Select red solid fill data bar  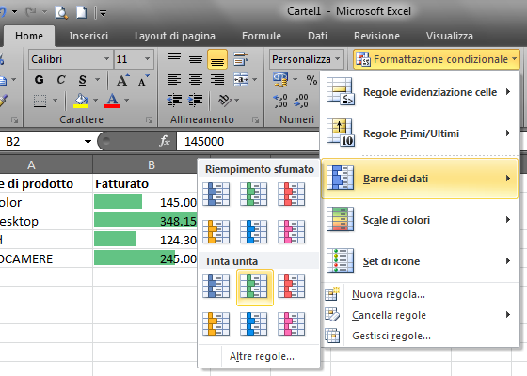[x=292, y=287]
